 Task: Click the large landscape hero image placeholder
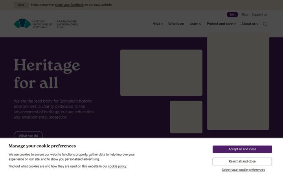pyautogui.click(x=161, y=73)
